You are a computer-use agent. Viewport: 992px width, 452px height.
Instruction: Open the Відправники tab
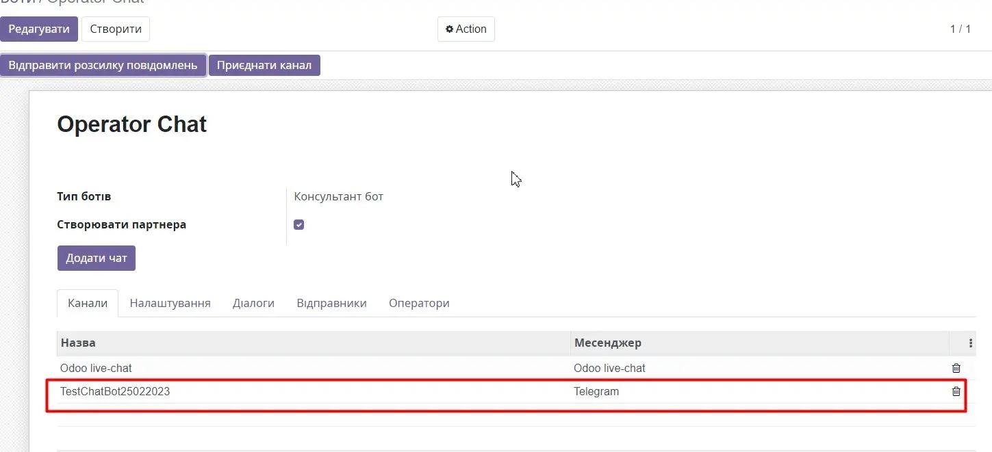coord(331,303)
